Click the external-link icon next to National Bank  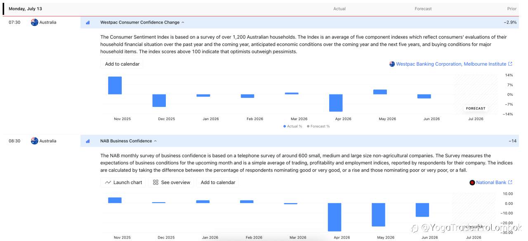510,182
